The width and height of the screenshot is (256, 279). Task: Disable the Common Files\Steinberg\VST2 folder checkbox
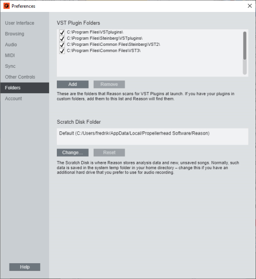coord(62,44)
